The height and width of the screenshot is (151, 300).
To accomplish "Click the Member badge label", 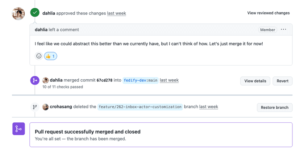I will (267, 30).
